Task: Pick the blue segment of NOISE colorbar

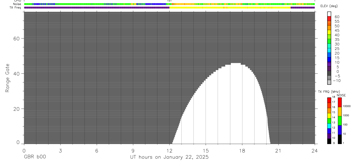Action: click(x=340, y=130)
